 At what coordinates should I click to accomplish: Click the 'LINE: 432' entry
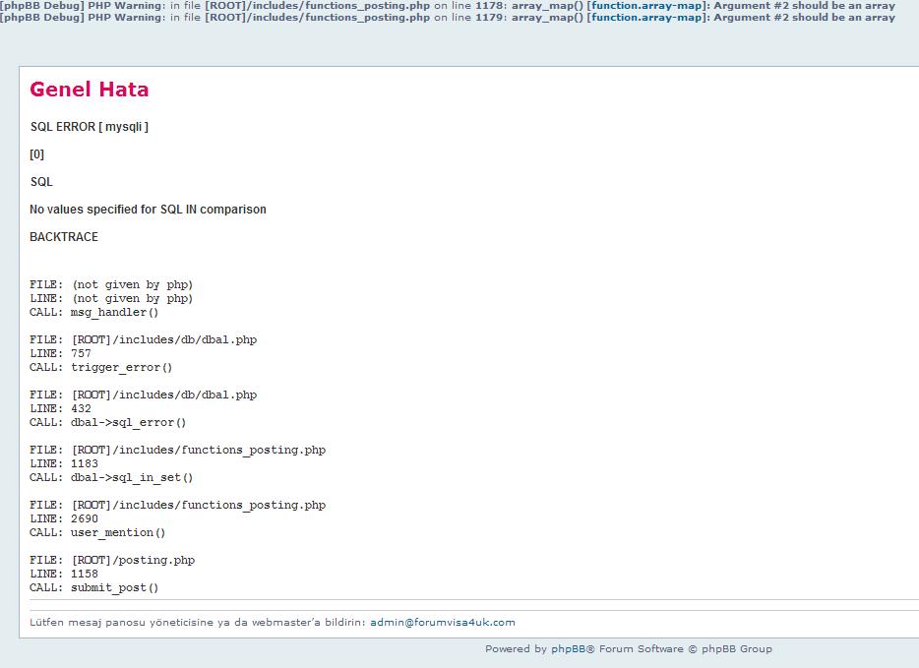tap(60, 408)
